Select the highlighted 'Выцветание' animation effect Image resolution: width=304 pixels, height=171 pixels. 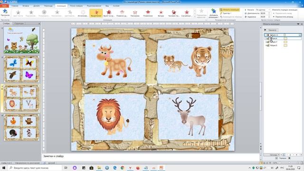(96, 13)
